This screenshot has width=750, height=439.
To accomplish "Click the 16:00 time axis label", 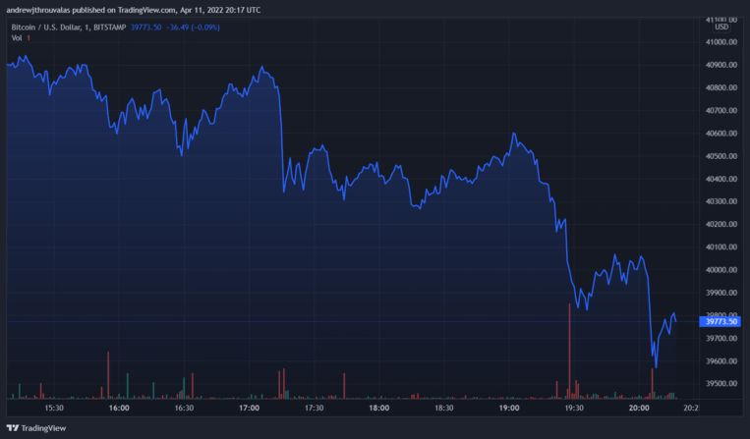I will coord(119,407).
